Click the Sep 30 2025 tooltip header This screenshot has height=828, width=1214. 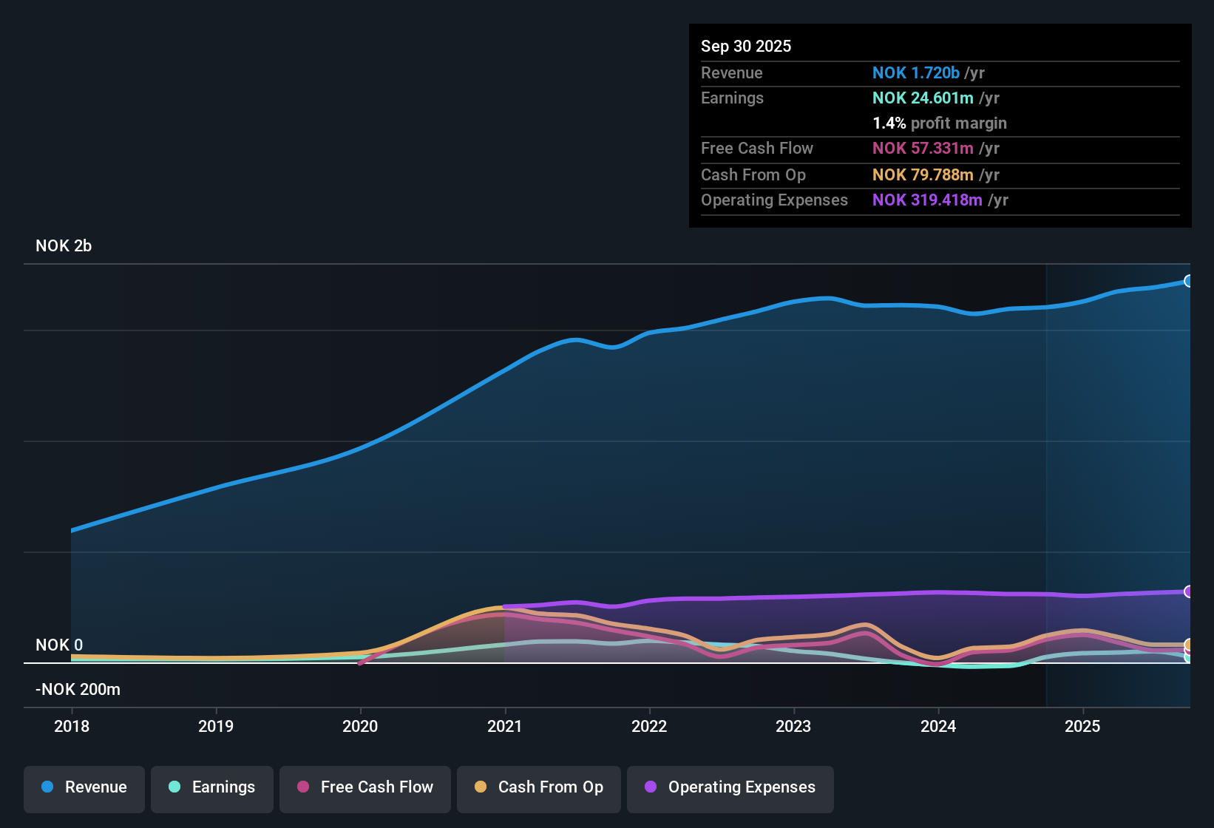(746, 46)
